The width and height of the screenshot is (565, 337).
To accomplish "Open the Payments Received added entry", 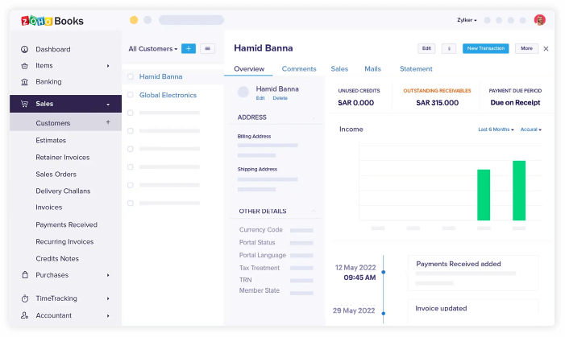I will click(473, 273).
